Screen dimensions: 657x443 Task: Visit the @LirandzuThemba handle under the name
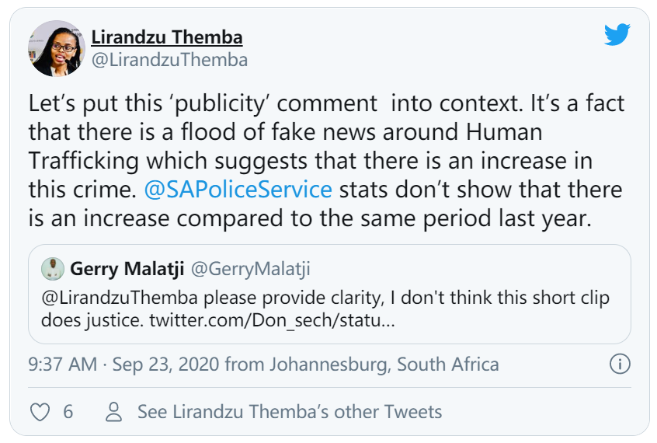coord(169,60)
